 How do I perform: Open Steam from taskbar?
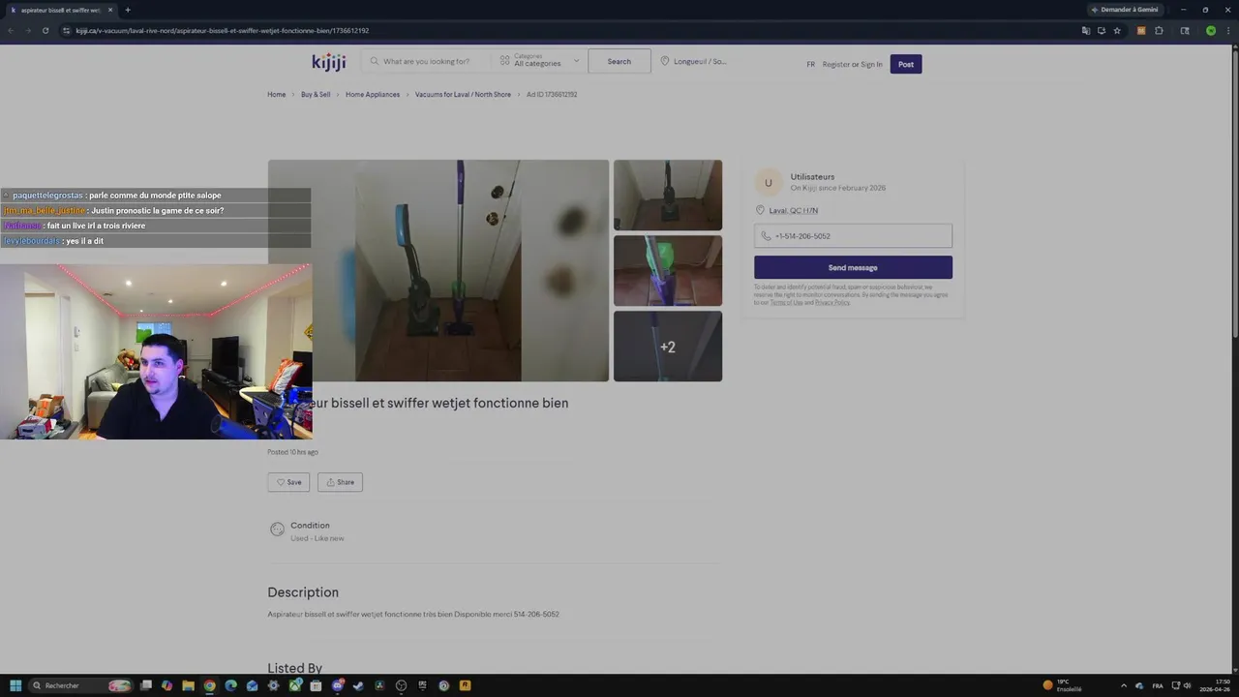358,685
